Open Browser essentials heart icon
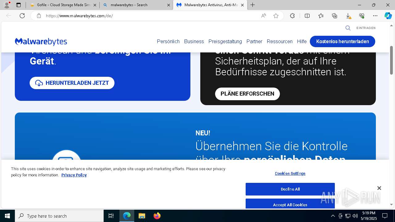 point(362,16)
